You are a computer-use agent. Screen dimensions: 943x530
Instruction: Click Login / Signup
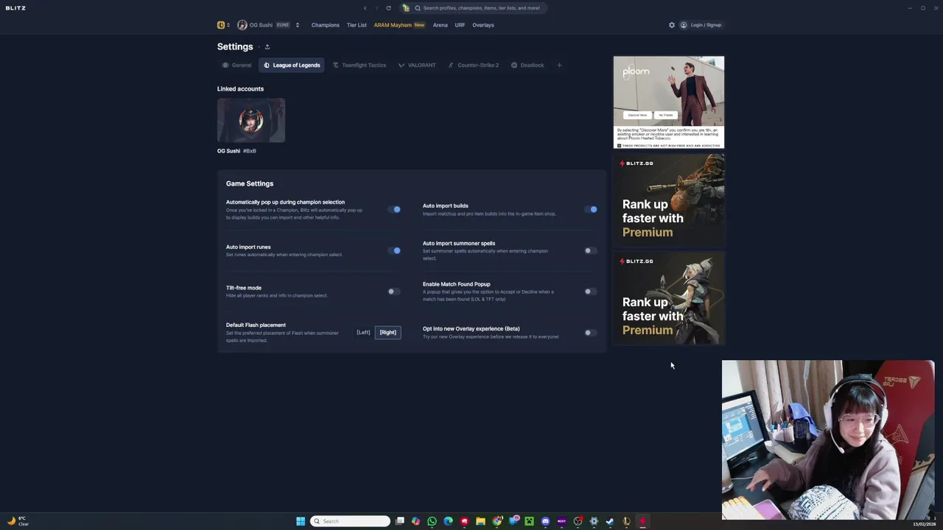(701, 25)
